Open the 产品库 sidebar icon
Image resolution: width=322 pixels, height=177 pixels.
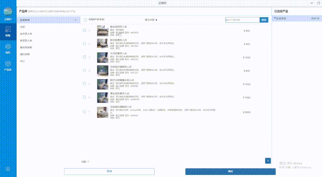8,66
